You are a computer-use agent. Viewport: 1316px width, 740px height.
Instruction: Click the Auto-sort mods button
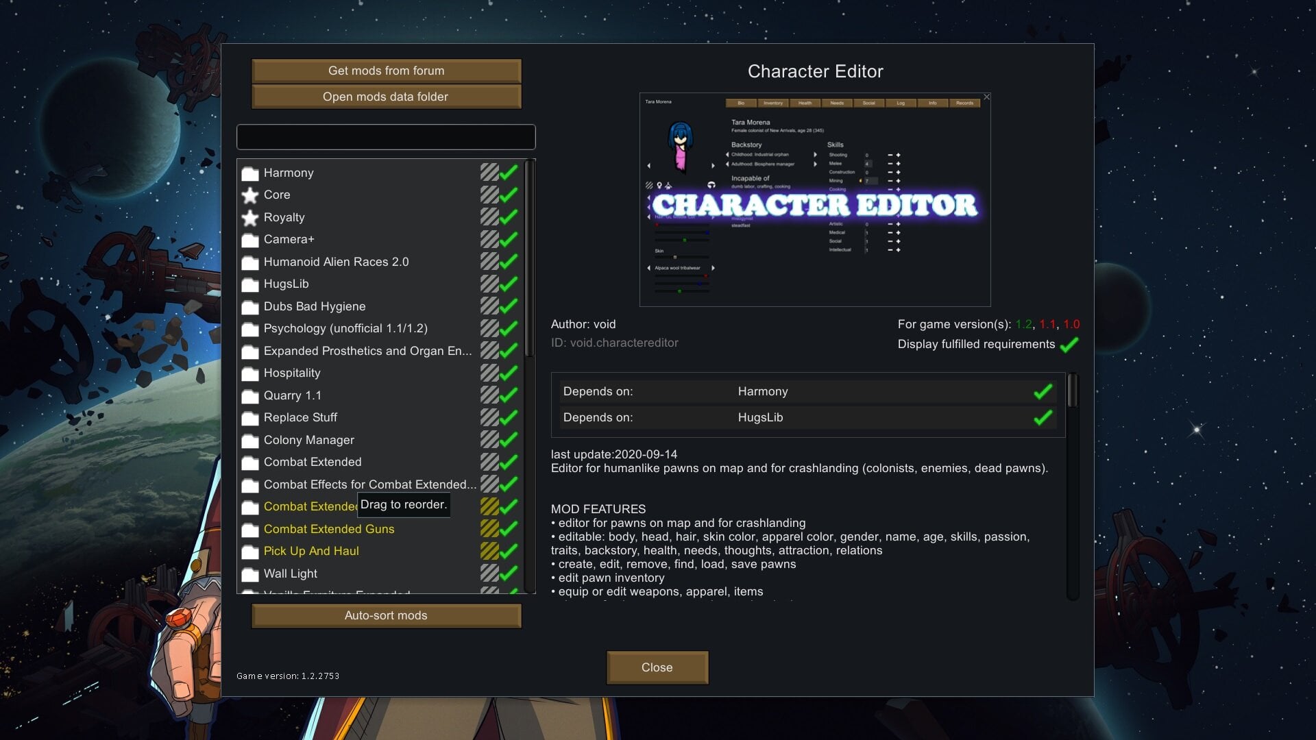[x=387, y=615]
